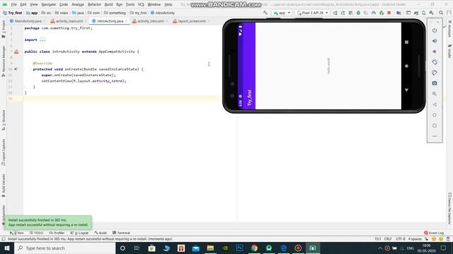
Task: Click the red Stop button in toolbar
Action: tap(389, 13)
